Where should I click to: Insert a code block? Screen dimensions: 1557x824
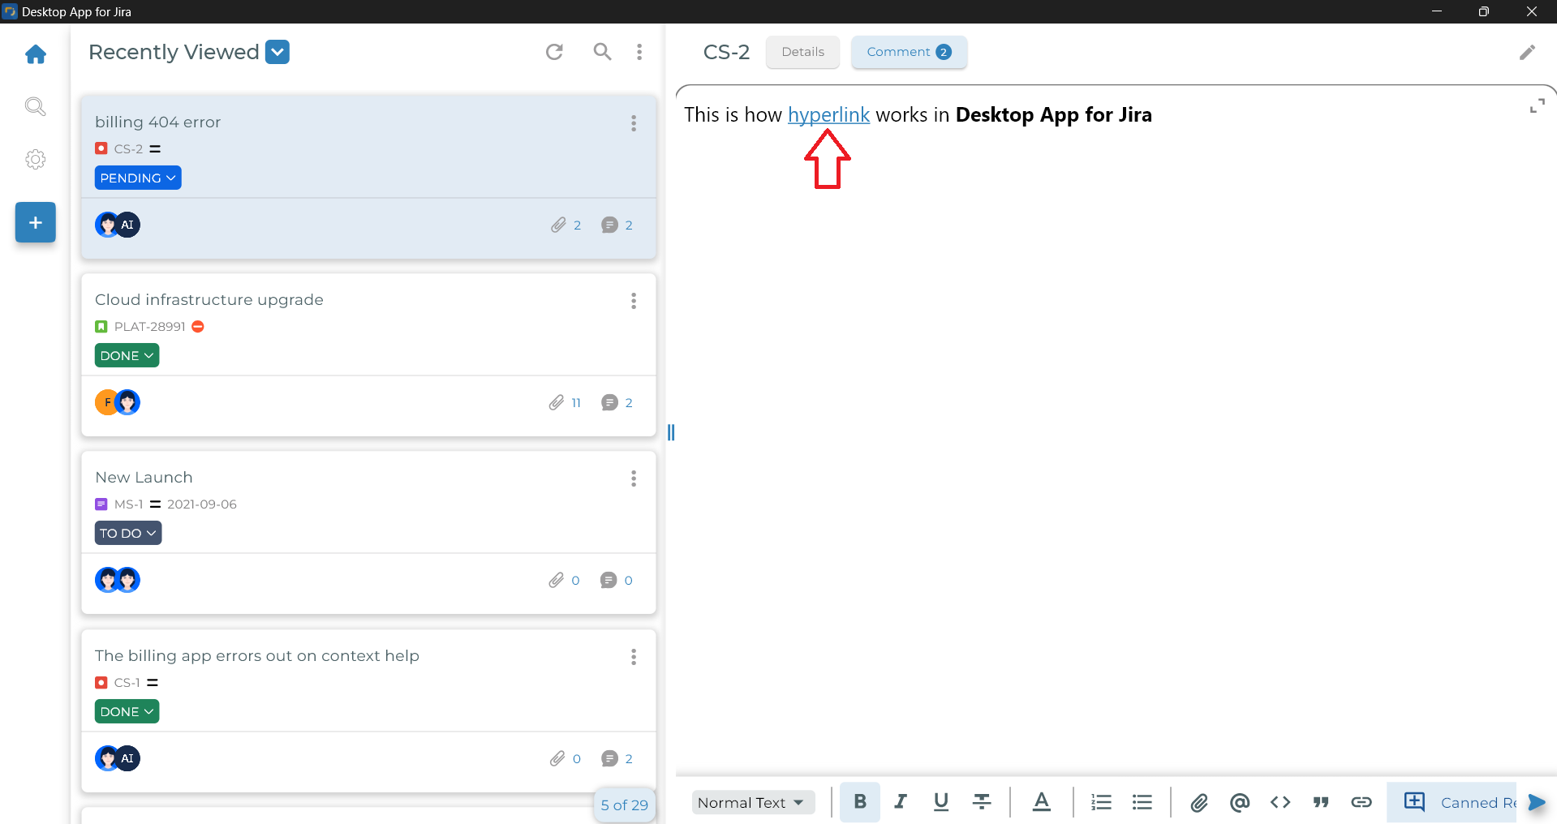click(1280, 802)
